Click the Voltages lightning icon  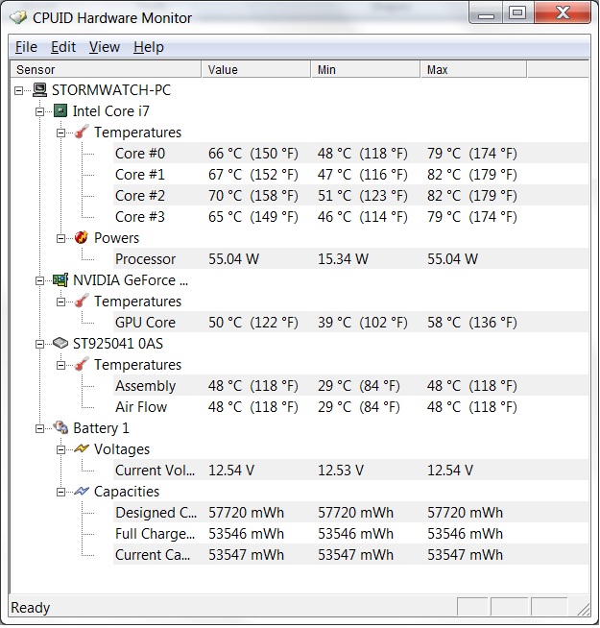tap(82, 449)
